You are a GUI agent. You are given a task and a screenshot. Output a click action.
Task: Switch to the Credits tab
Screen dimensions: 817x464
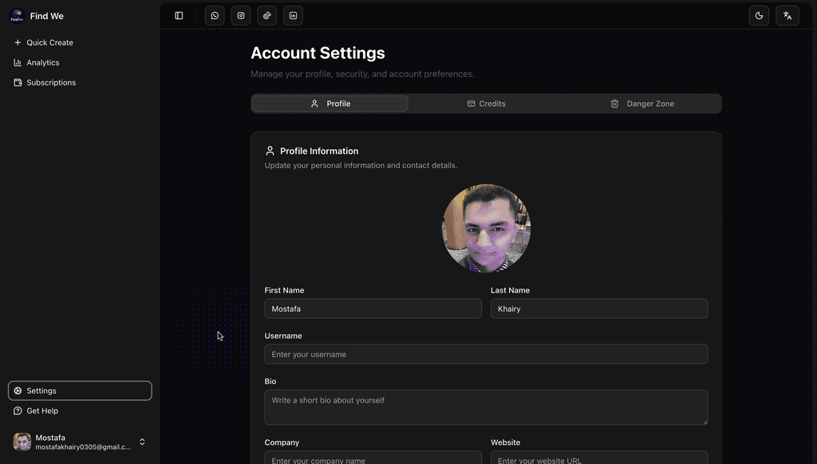click(x=486, y=104)
